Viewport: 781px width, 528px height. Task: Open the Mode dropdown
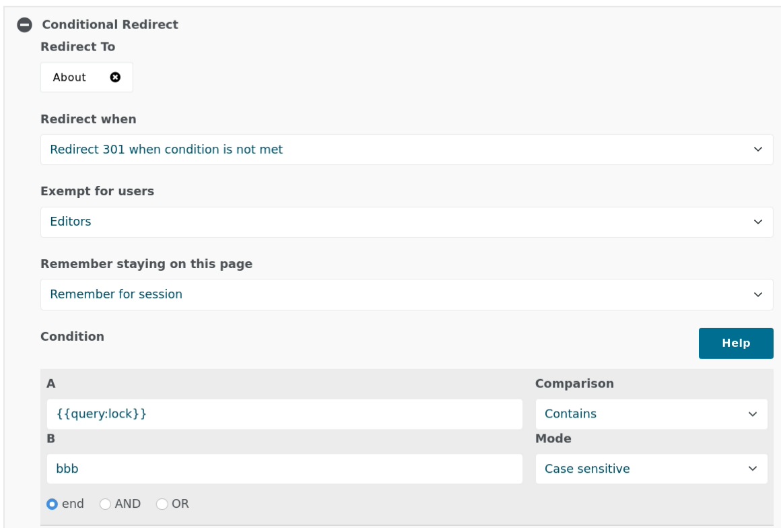coord(651,469)
